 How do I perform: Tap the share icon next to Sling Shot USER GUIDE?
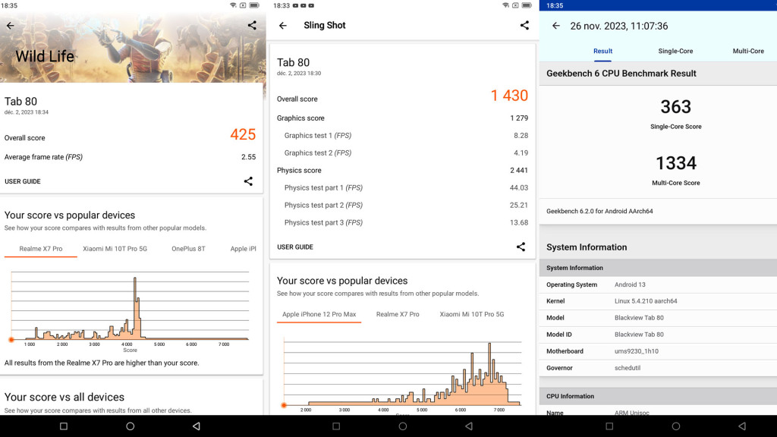pyautogui.click(x=521, y=247)
